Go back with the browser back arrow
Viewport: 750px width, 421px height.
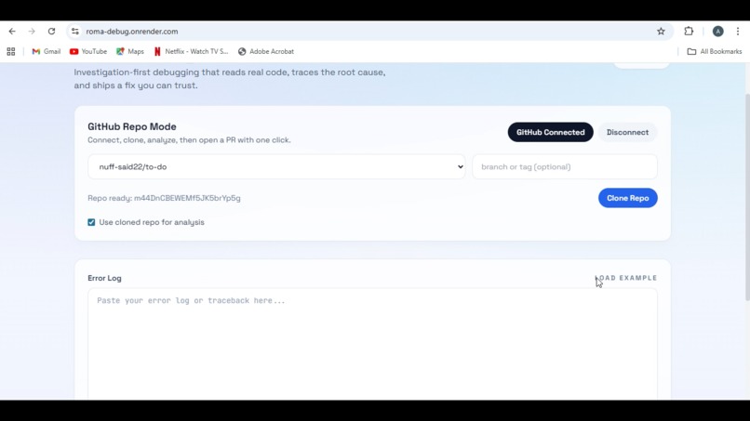click(x=12, y=32)
